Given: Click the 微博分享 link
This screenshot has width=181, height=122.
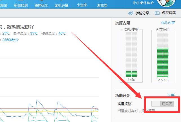Looking at the screenshot, I should (142, 13).
